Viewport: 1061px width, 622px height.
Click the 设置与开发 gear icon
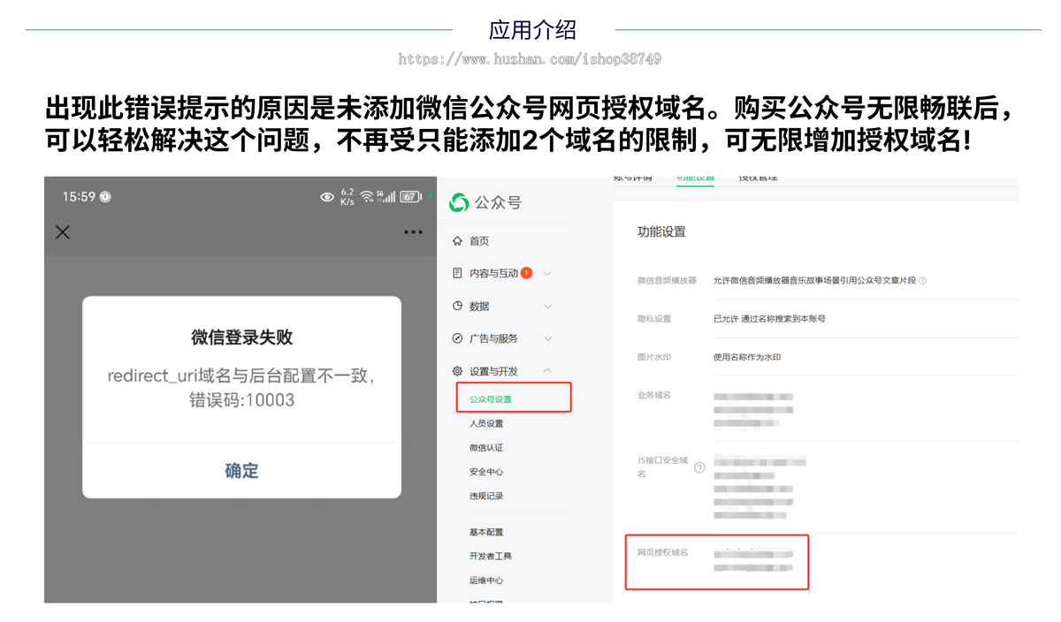tap(457, 371)
